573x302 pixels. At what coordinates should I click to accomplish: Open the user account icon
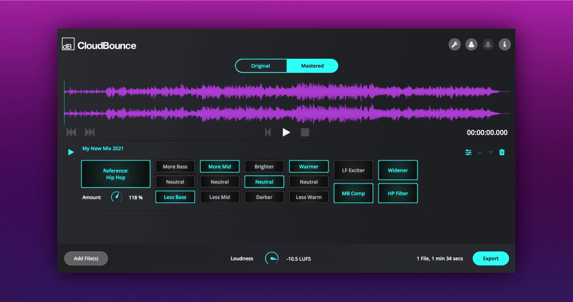[x=471, y=44]
